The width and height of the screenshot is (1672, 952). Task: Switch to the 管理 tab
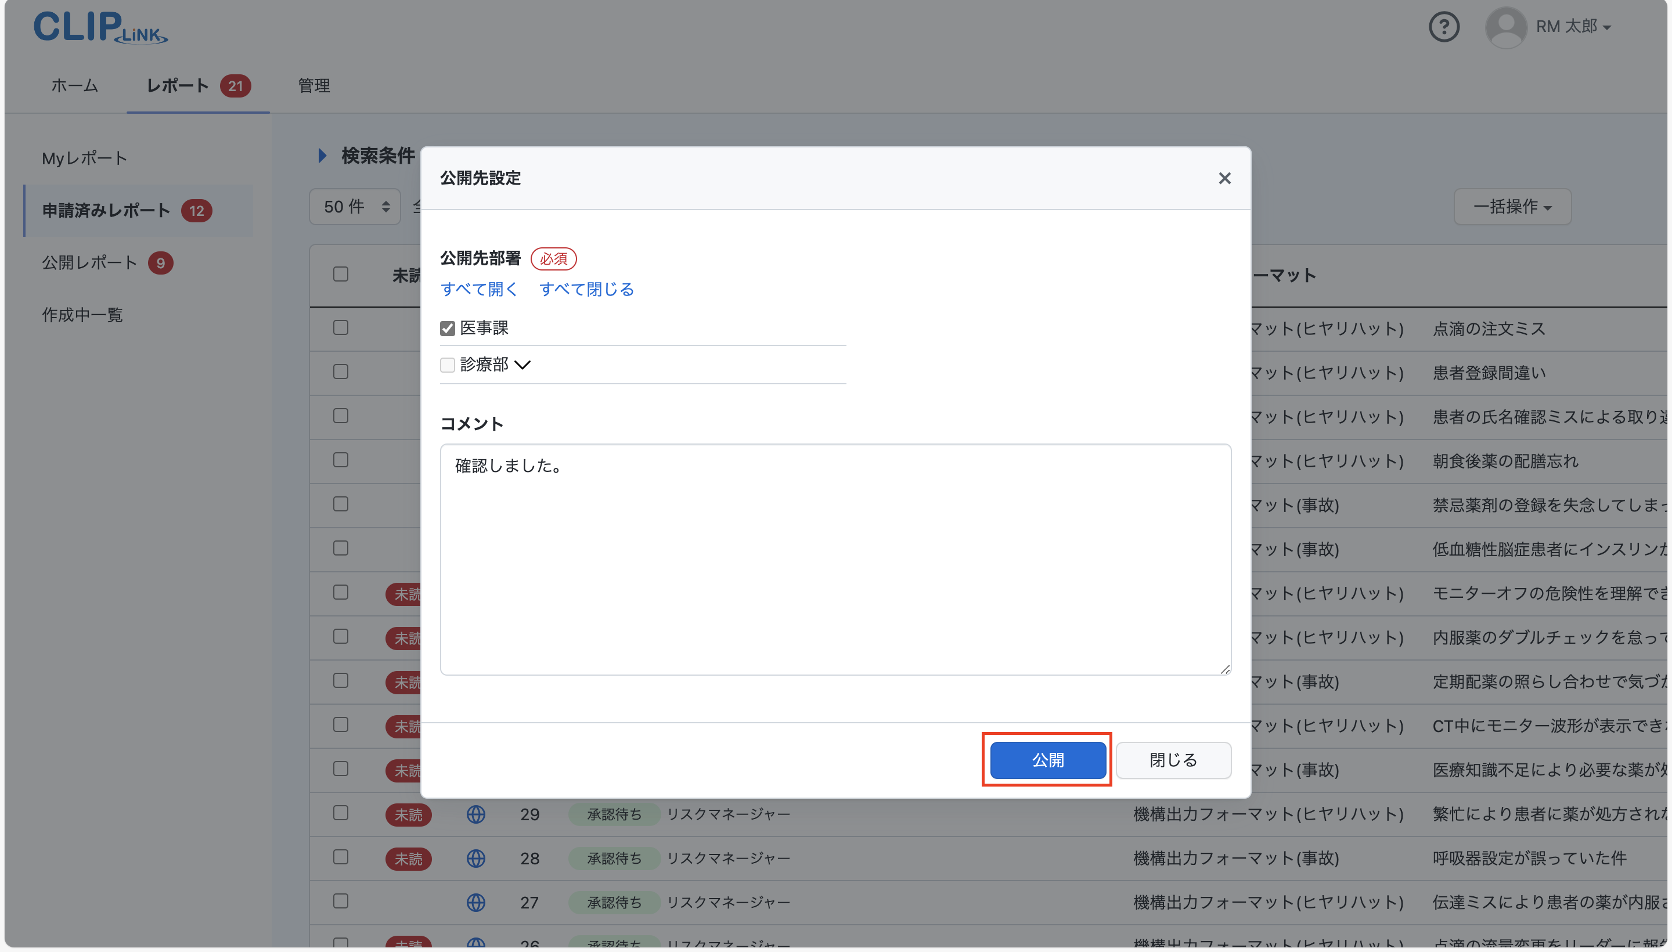[313, 86]
